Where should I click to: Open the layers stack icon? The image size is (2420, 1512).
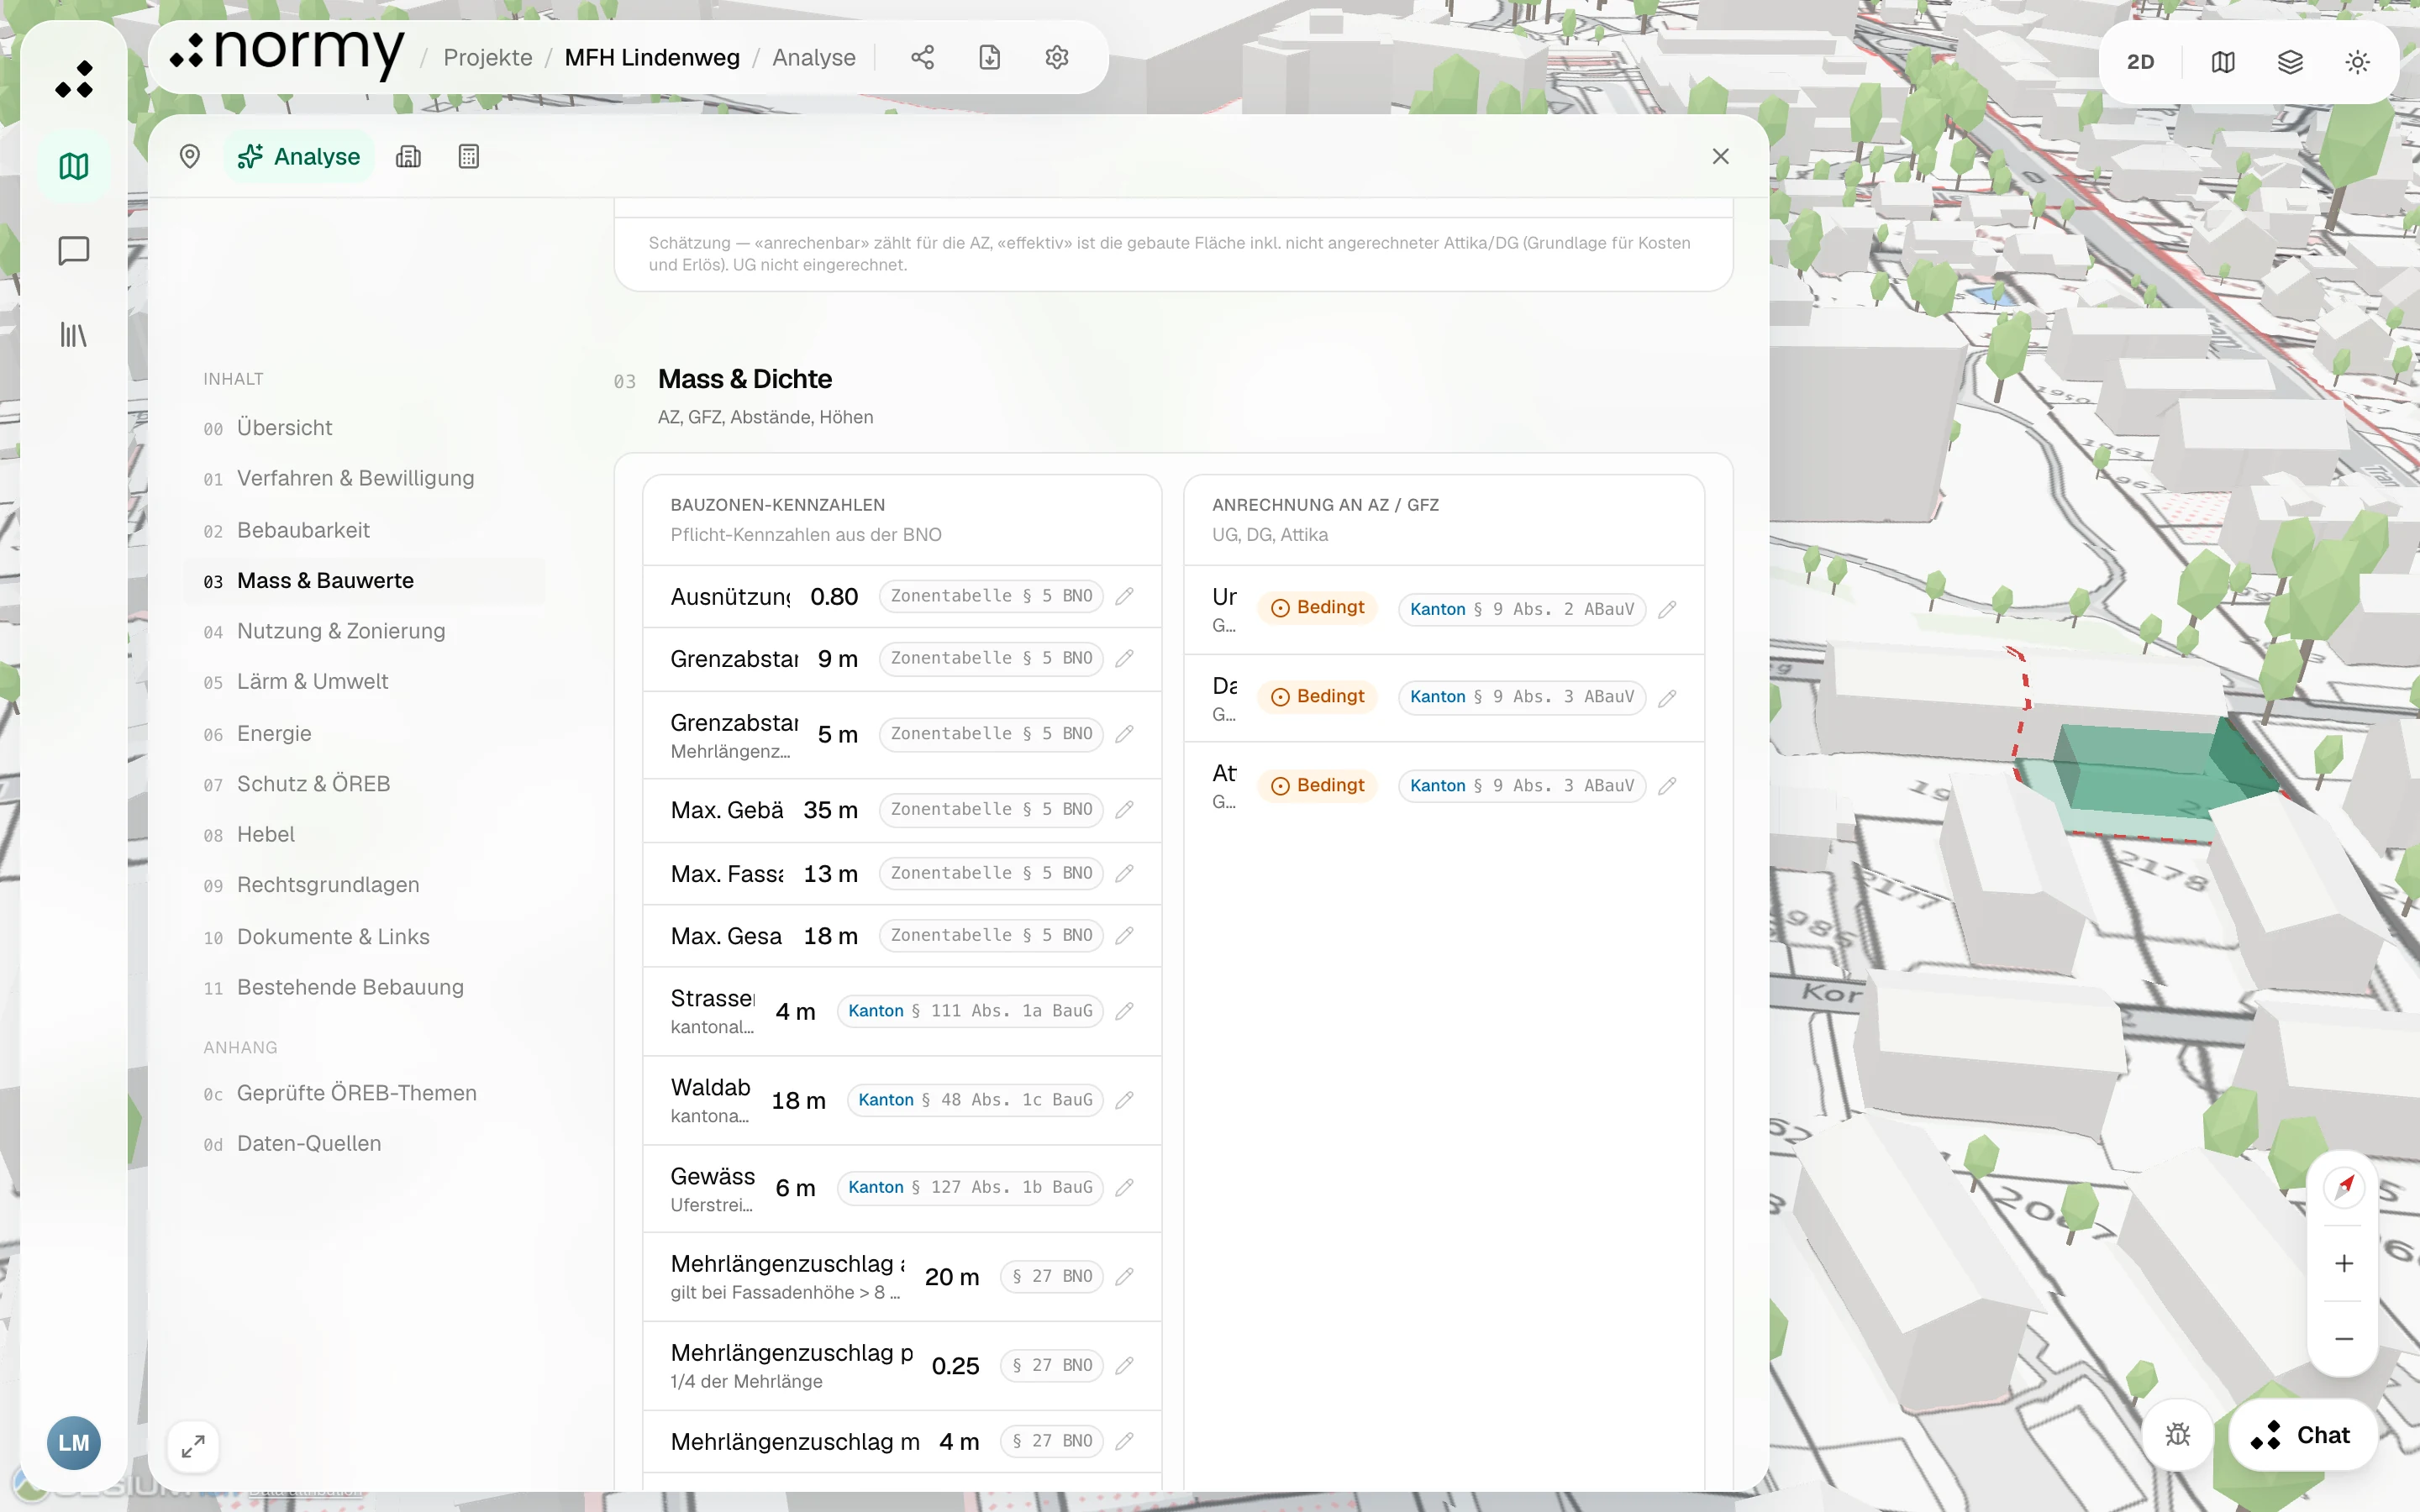[x=2290, y=63]
